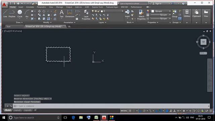Click the Sign In button
Viewport: 215px width, 121px height.
[157, 4]
